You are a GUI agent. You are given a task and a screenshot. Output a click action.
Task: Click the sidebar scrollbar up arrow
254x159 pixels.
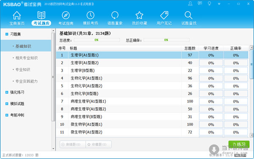point(53,31)
